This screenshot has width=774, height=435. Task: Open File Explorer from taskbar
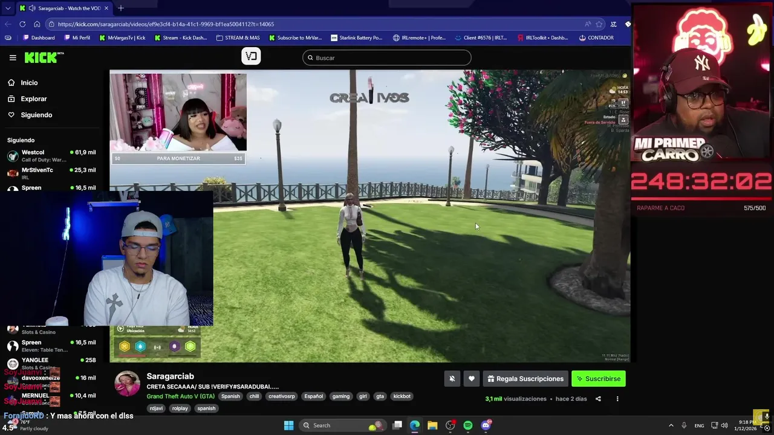432,425
